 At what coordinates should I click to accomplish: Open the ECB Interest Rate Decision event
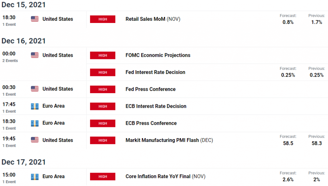156,106
